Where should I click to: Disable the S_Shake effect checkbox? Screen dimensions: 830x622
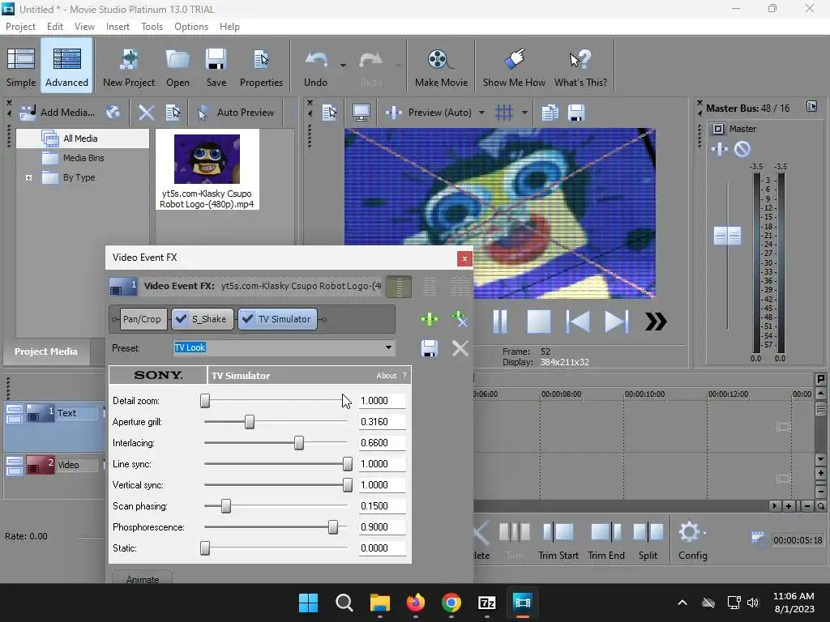181,319
